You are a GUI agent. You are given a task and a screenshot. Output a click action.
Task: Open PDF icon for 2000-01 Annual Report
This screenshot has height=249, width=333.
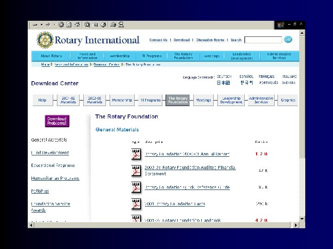click(x=136, y=154)
